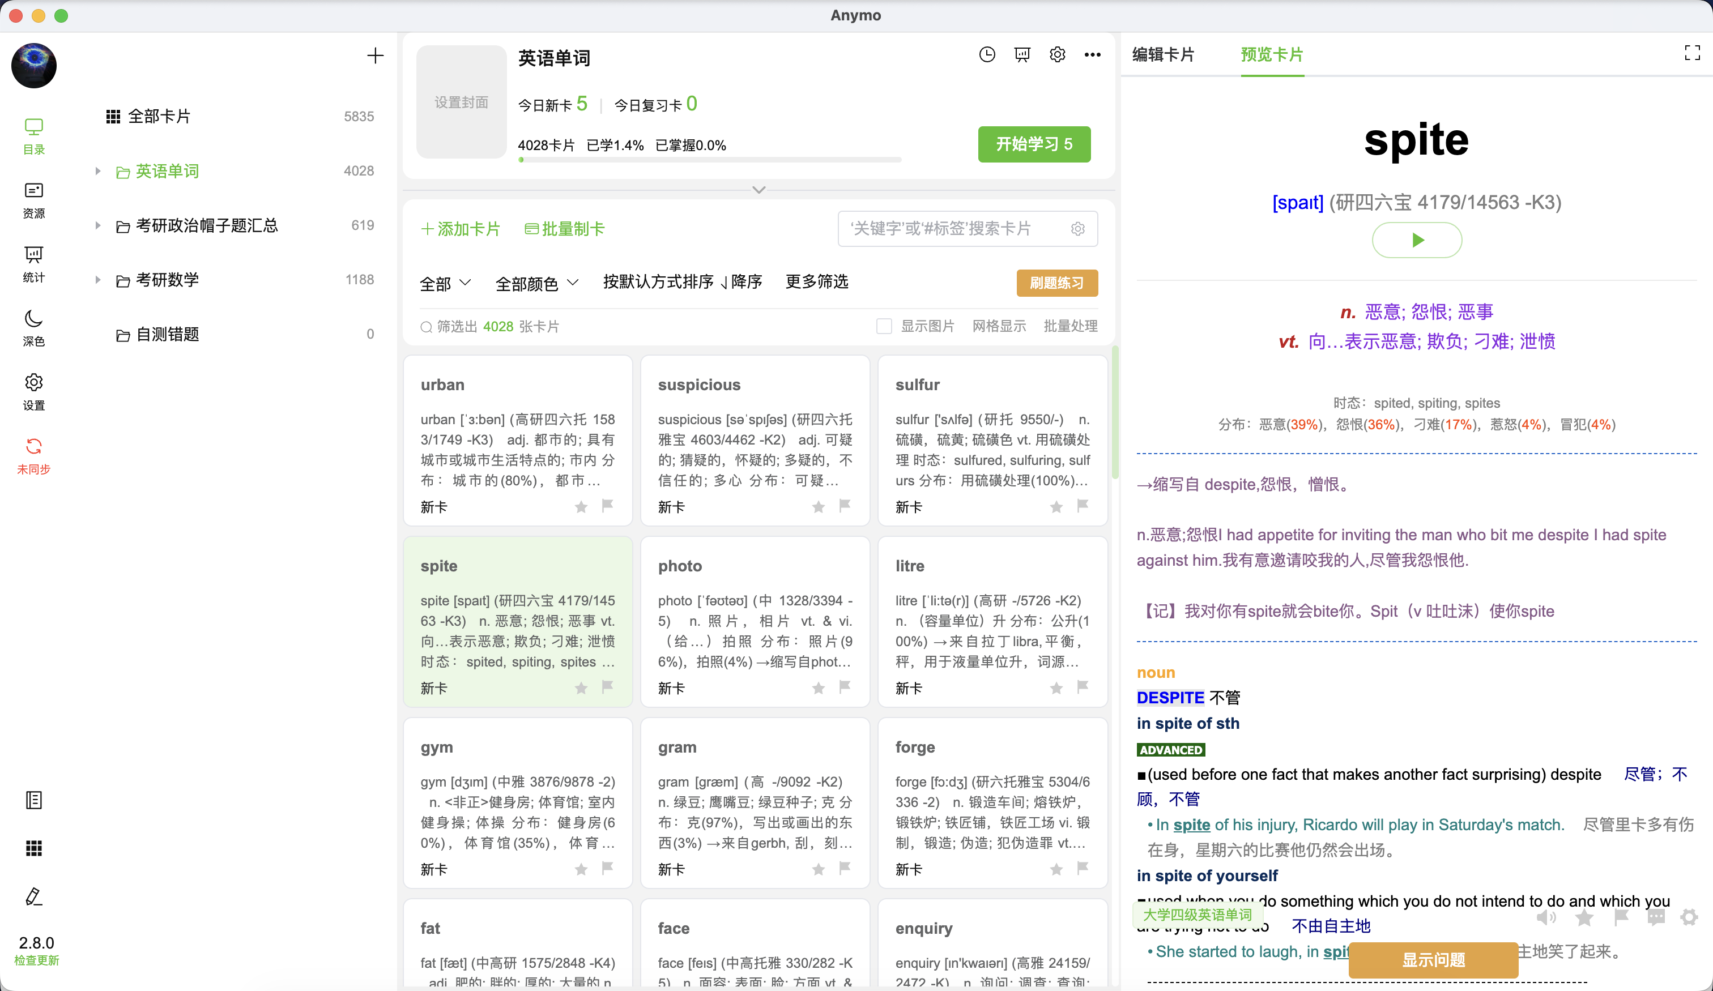
Task: Flag the photo card
Action: 845,687
